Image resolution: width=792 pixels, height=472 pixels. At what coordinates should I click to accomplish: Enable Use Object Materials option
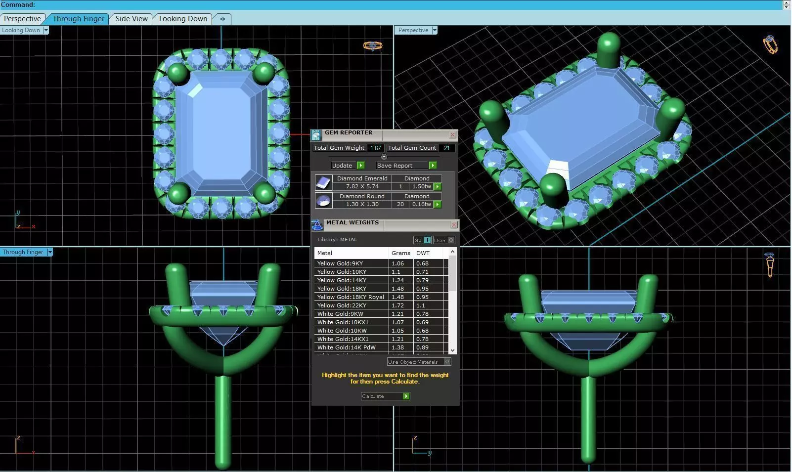[x=419, y=362]
